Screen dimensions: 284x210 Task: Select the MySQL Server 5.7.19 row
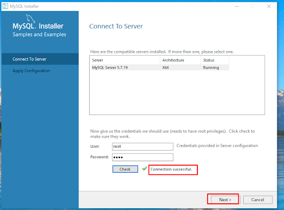pos(160,67)
